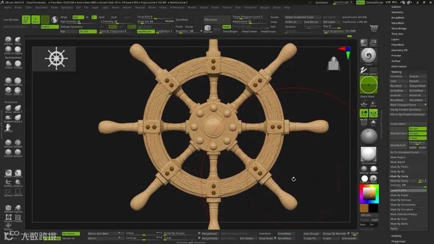This screenshot has height=244, width=434.
Task: Select the Pinch brush icon
Action: pos(8,91)
